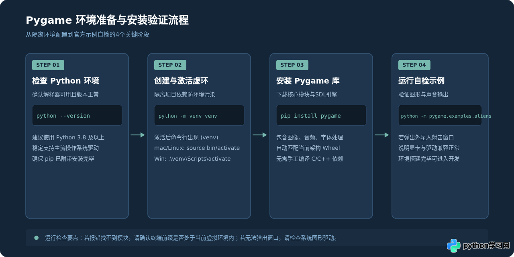The image size is (514, 257).
Task: Click the pygame.examples.aliens command box
Action: [x=440, y=115]
